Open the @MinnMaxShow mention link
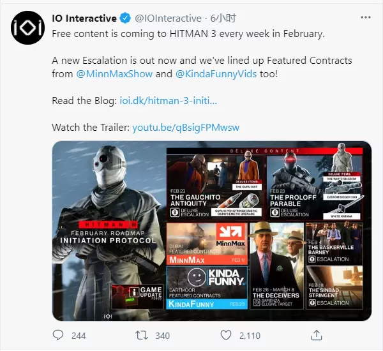 point(114,74)
